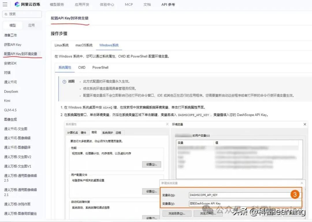Open 通义千问 in sidebar
The height and width of the screenshot is (222, 312).
pyautogui.click(x=10, y=82)
